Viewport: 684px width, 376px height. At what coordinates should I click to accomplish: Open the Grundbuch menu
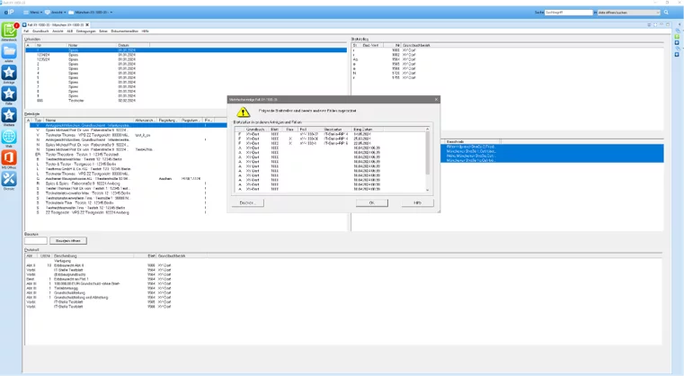coord(40,31)
